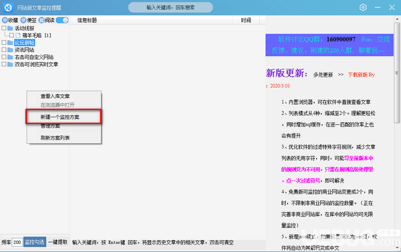Click the folder icon beside 活动线报

tap(10, 28)
